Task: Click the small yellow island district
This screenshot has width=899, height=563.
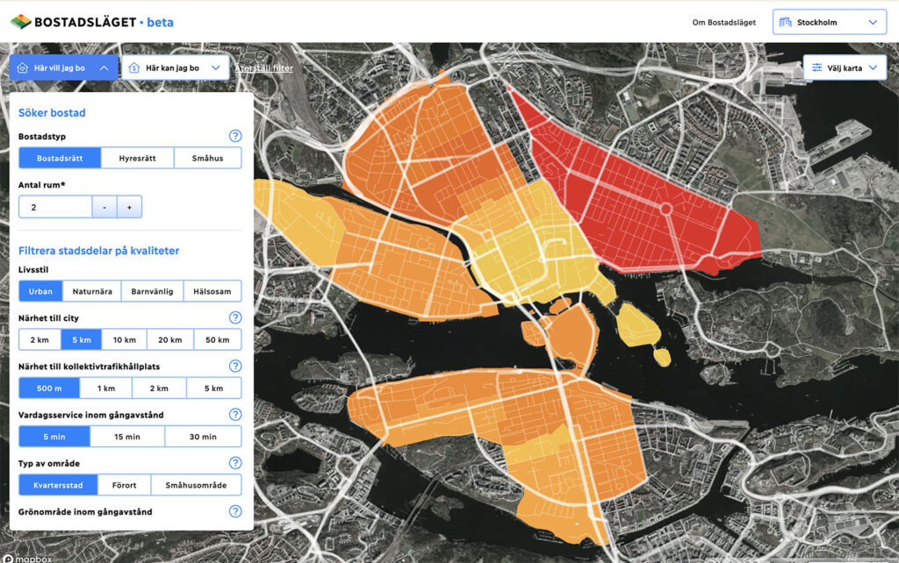Action: click(x=662, y=358)
